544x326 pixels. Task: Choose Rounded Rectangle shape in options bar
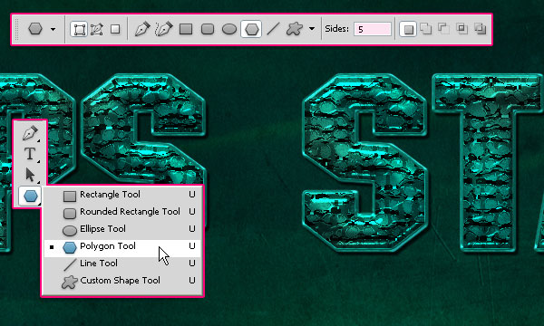(x=208, y=29)
